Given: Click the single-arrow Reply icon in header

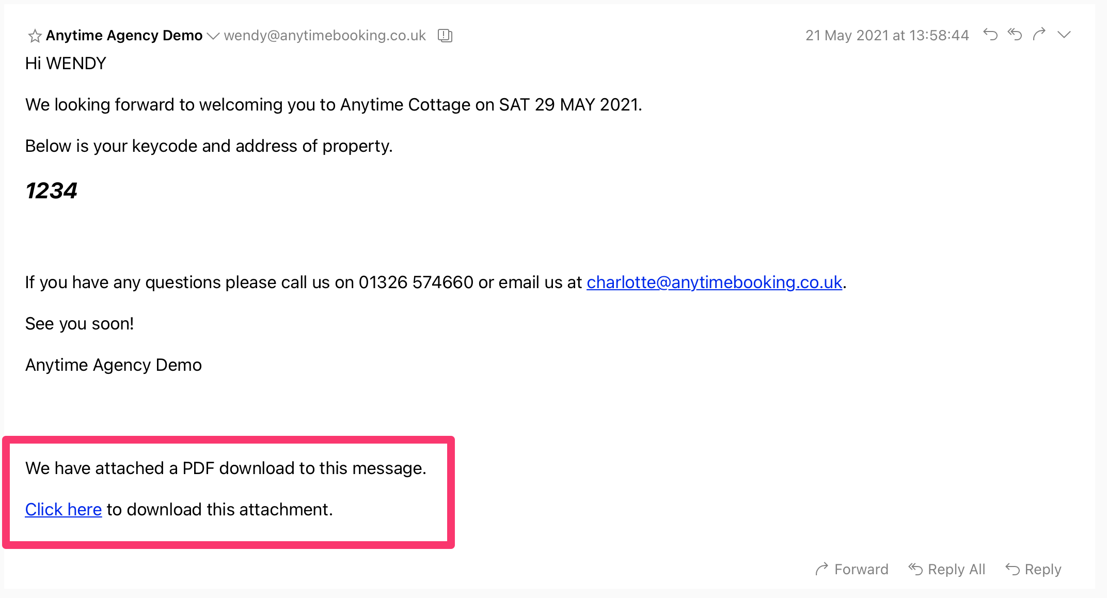Looking at the screenshot, I should tap(990, 35).
